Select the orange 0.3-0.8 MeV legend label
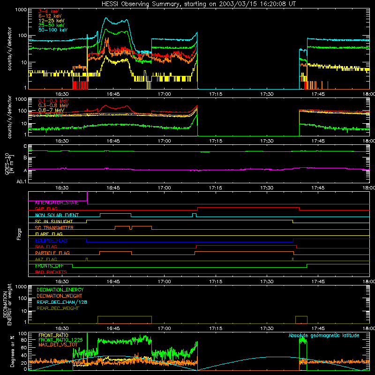Screen dimensions: 375x375 53,105
